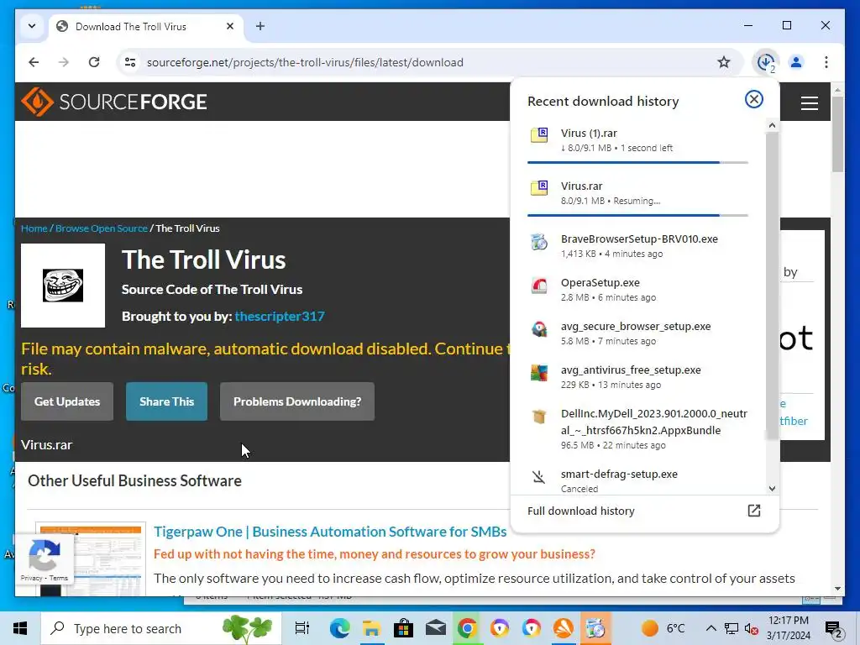Click the taskbar search box
This screenshot has height=645, width=860.
click(x=160, y=628)
